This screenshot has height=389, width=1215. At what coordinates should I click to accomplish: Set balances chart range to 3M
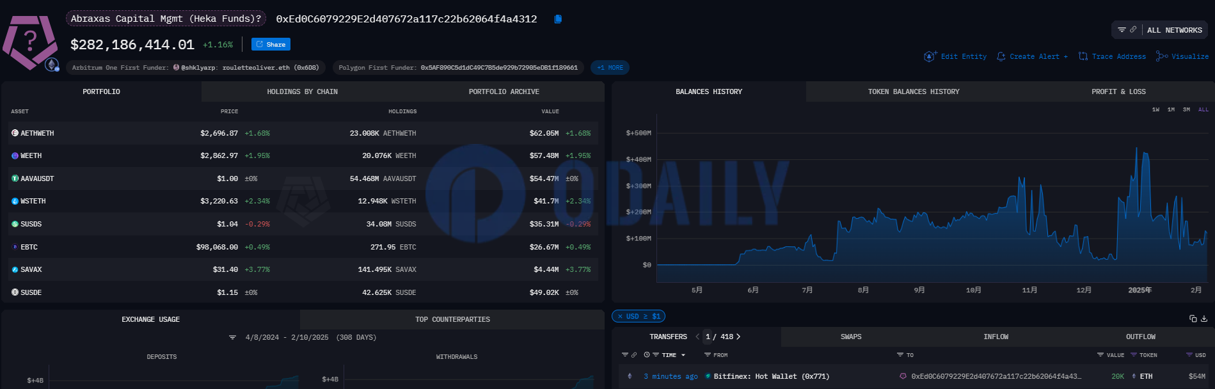point(1186,109)
